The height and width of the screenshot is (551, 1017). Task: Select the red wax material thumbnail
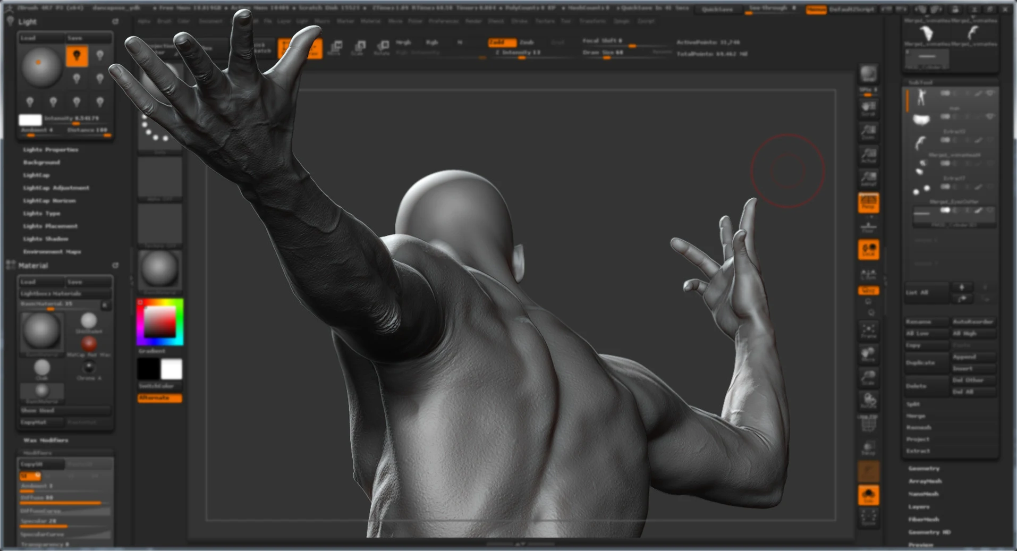(89, 343)
